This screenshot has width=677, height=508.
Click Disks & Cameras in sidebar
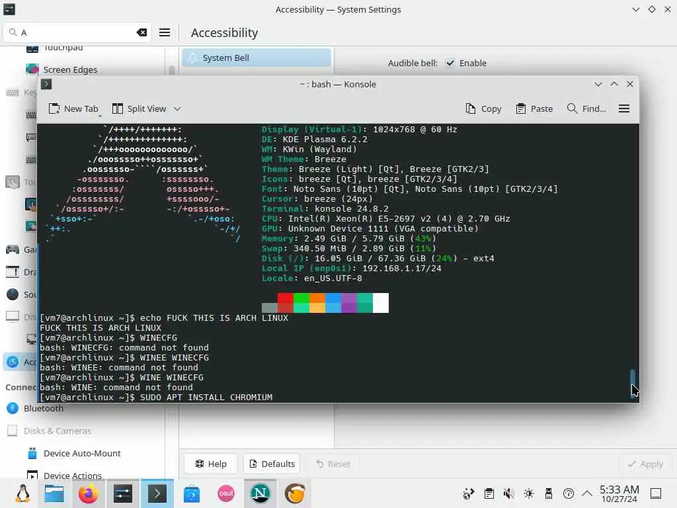coord(57,431)
